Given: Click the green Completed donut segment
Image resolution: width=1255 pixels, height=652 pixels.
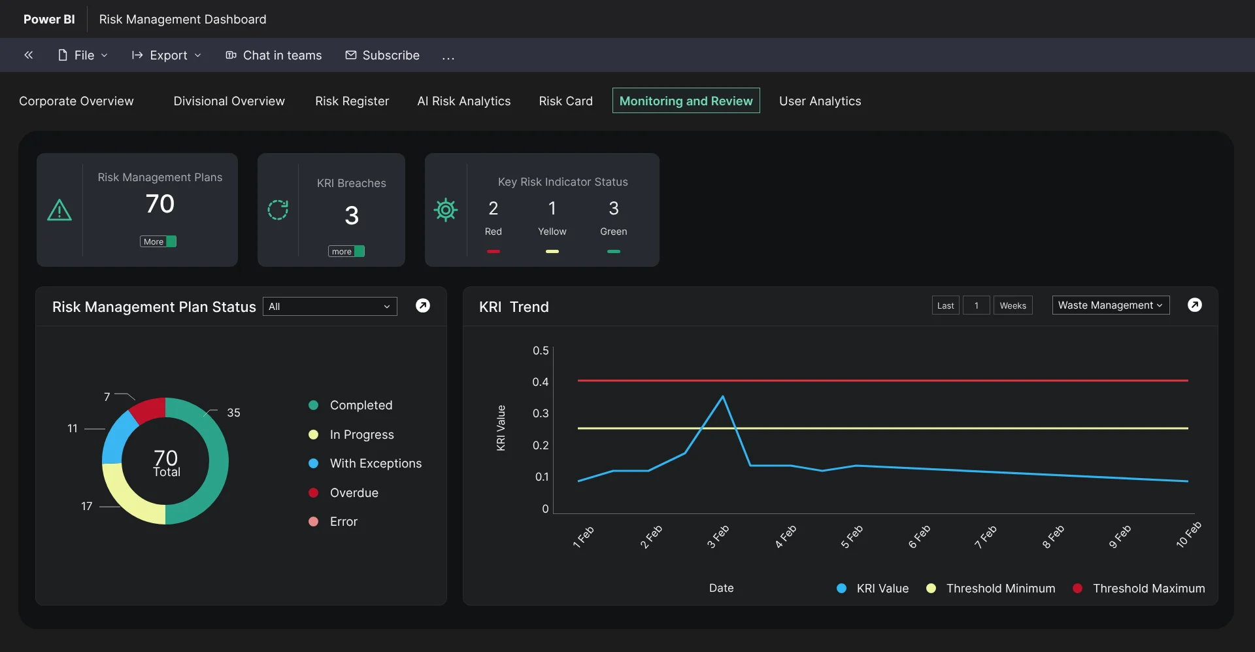Looking at the screenshot, I should [218, 461].
